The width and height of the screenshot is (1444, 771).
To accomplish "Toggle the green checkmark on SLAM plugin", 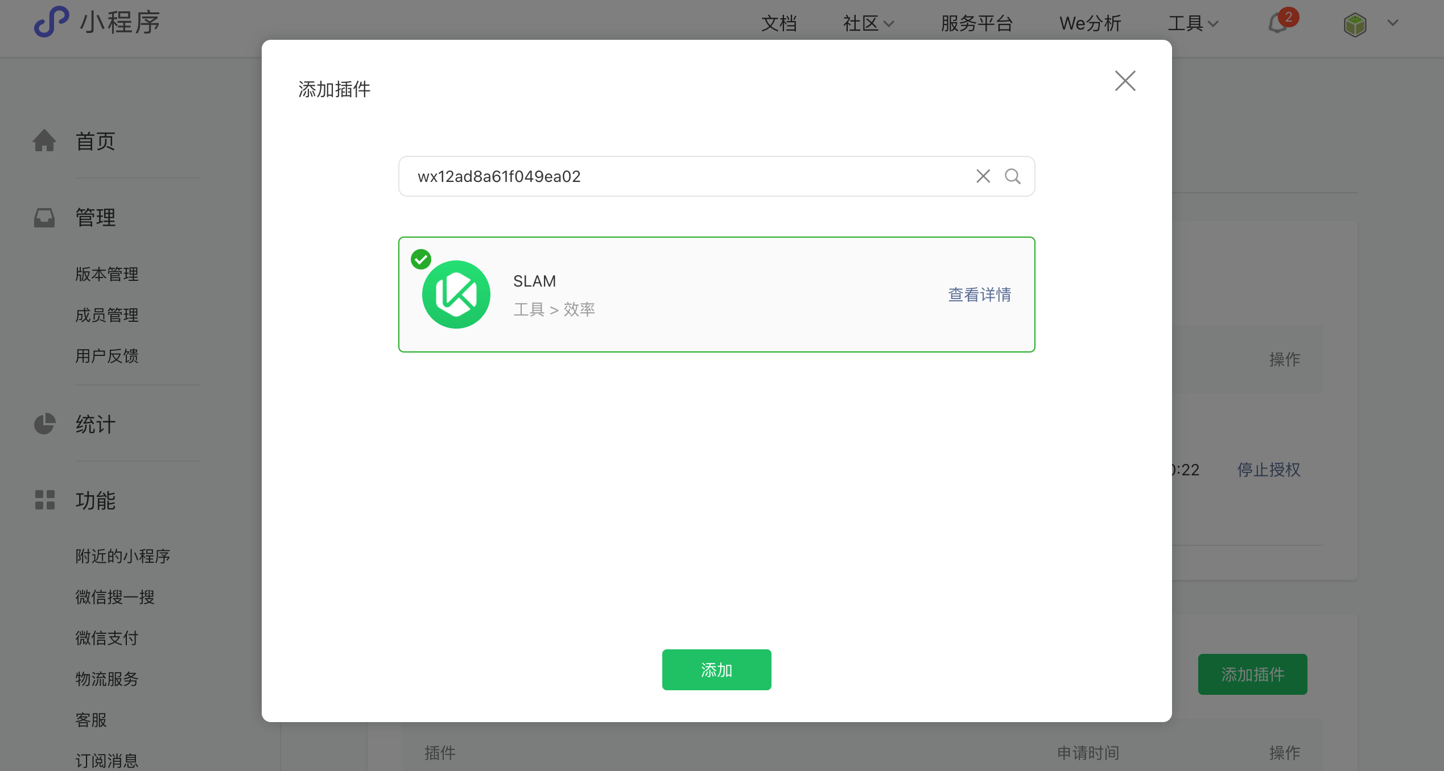I will pos(421,259).
